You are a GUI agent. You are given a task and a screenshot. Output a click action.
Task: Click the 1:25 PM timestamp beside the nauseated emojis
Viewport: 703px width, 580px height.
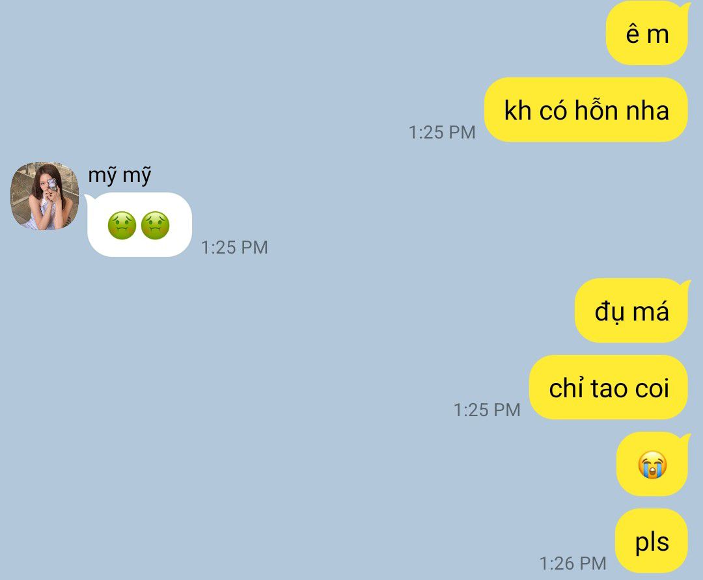click(x=234, y=247)
